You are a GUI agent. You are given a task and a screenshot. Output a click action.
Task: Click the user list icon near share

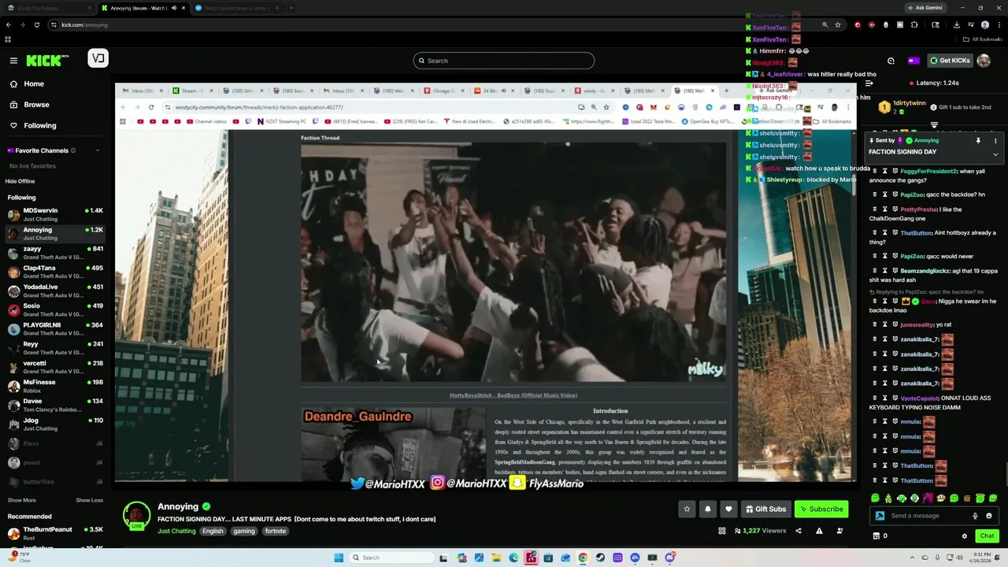[839, 531]
